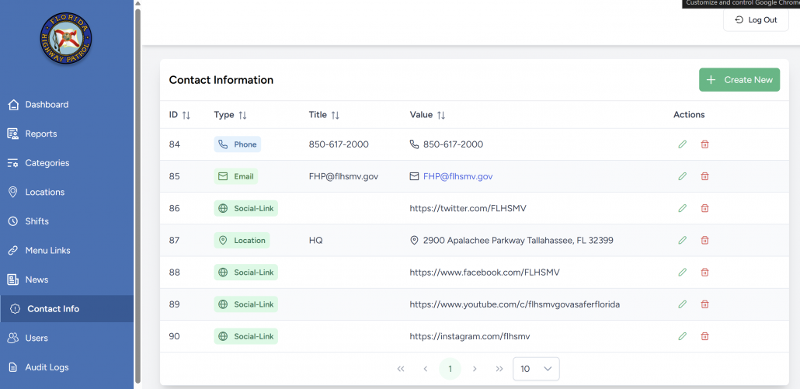Open the rows per page dropdown
Screen dimensions: 800x389
[x=536, y=369]
